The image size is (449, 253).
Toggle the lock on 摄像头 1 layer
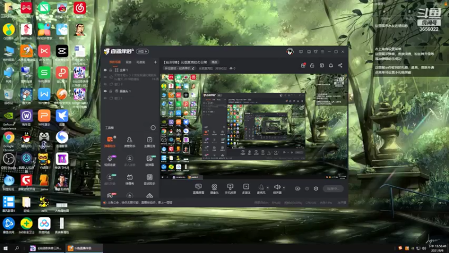(x=111, y=91)
